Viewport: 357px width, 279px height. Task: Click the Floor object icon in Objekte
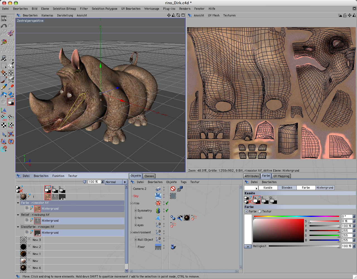[158, 247]
